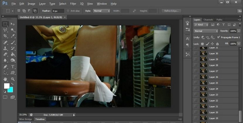
Task: Open the status bar info arrow
Action: click(74, 115)
